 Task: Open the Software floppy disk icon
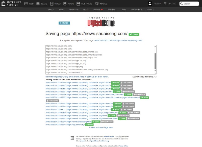(x=78, y=4)
